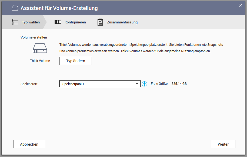Jump to the Zusammenfassung step

click(x=122, y=22)
